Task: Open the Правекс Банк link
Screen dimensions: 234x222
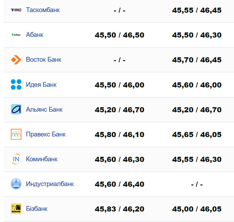Action: (x=46, y=134)
